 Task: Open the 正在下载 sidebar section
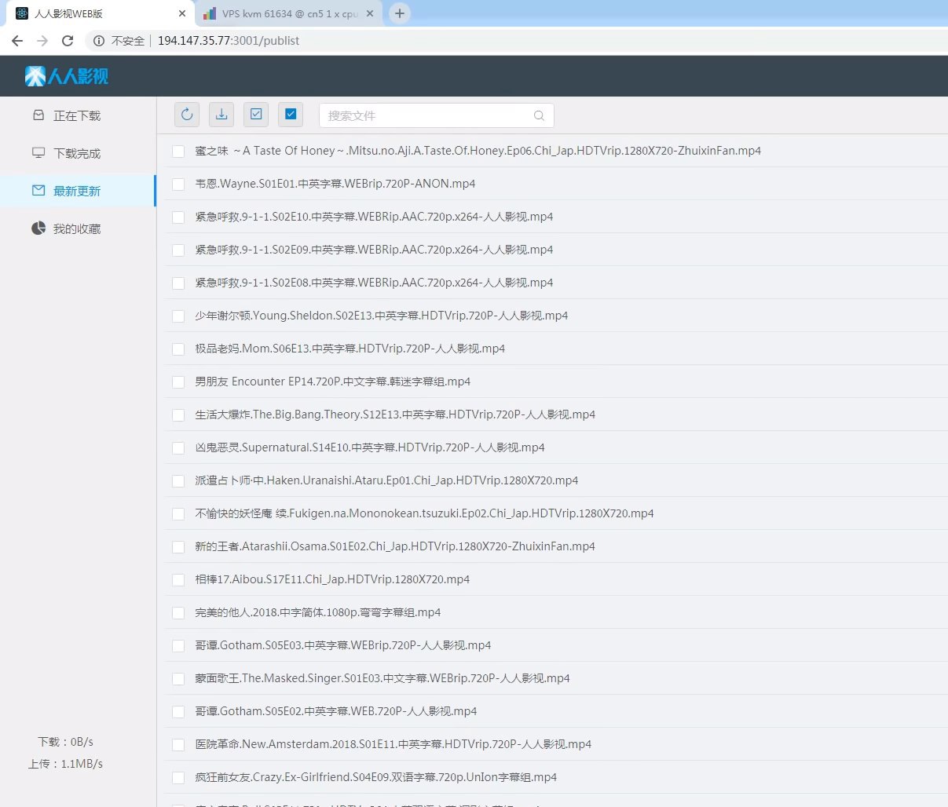(76, 115)
